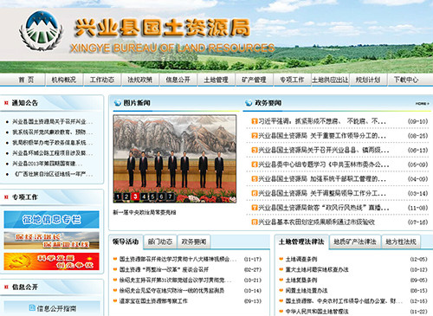Open the 信息公开指南 document icon
This screenshot has width=433, height=316.
(32, 308)
